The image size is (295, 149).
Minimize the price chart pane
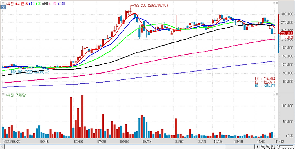tap(274, 3)
